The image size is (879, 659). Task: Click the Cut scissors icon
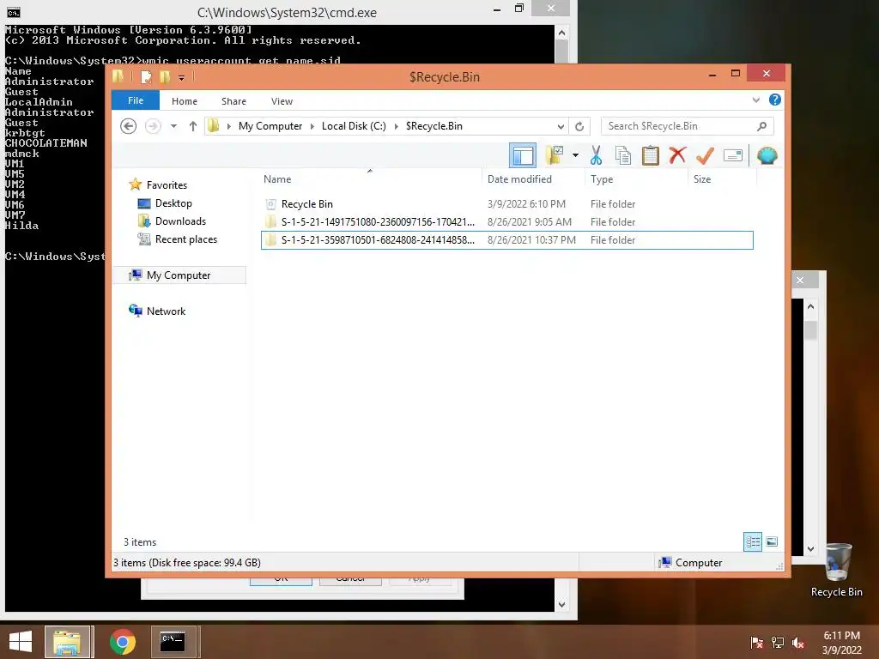tap(596, 155)
